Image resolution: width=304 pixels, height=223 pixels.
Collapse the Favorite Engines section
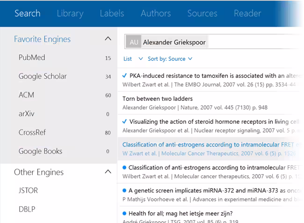point(108,39)
